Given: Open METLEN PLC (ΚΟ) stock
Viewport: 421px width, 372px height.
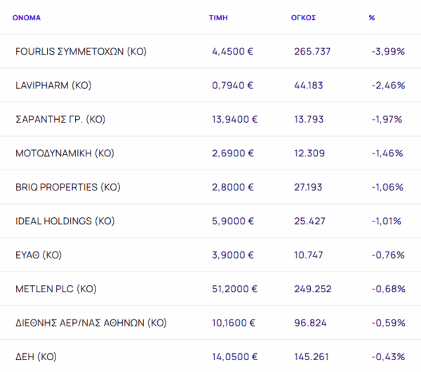Looking at the screenshot, I should (56, 289).
